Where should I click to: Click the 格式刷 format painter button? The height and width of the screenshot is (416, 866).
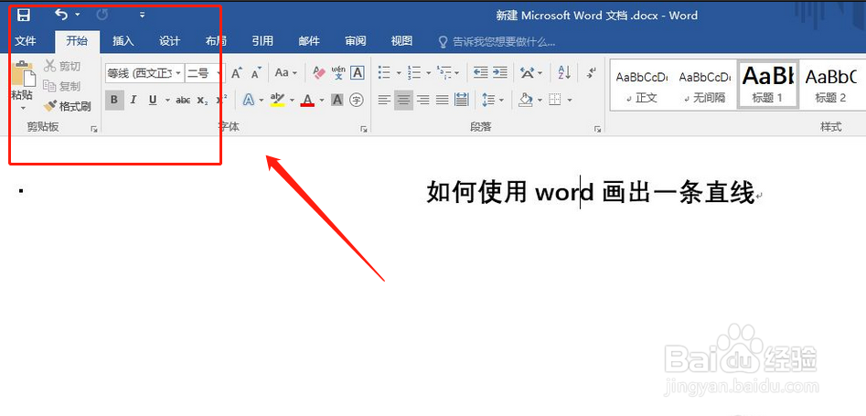[x=68, y=106]
